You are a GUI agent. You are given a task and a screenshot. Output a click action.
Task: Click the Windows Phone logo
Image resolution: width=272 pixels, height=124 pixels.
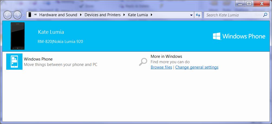[x=239, y=36]
